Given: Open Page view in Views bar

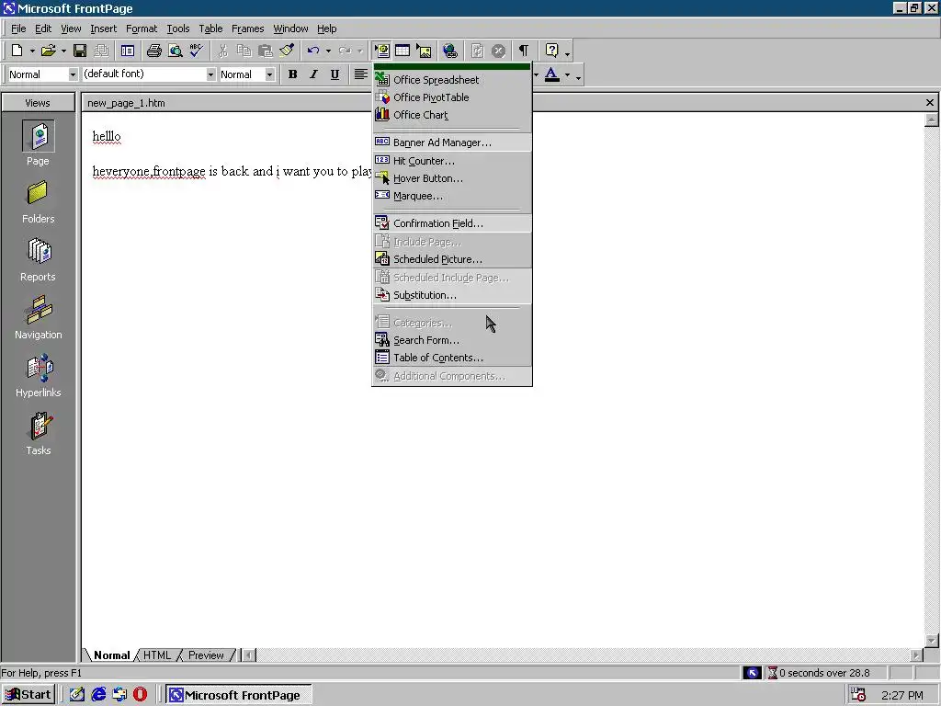Looking at the screenshot, I should [38, 142].
